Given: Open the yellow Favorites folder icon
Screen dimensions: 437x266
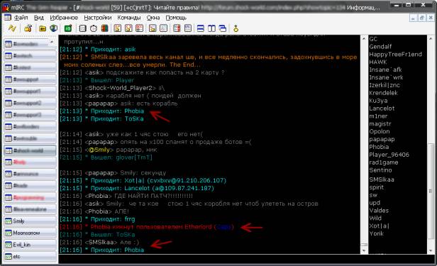Looking at the screenshot, I should (x=43, y=28).
